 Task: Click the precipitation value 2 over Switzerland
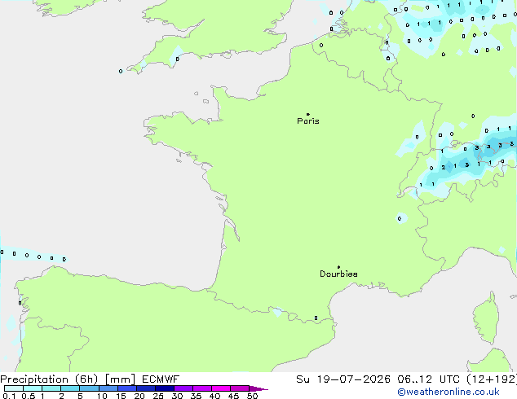tap(443, 167)
